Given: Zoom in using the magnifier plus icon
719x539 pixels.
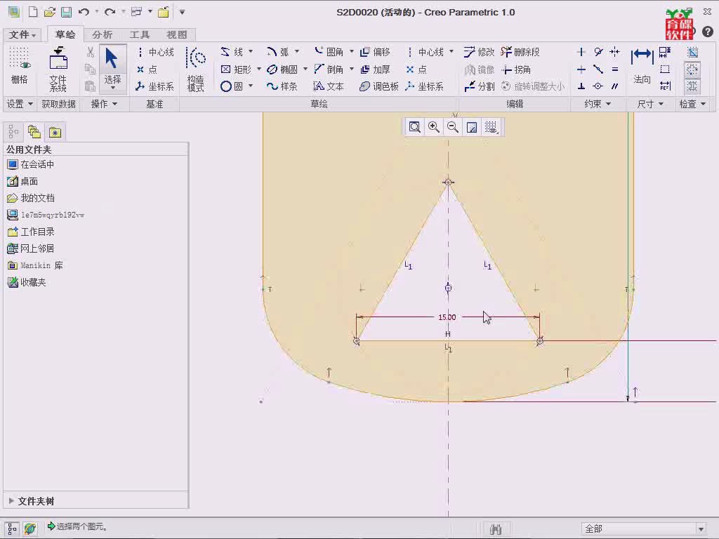Looking at the screenshot, I should pos(433,127).
